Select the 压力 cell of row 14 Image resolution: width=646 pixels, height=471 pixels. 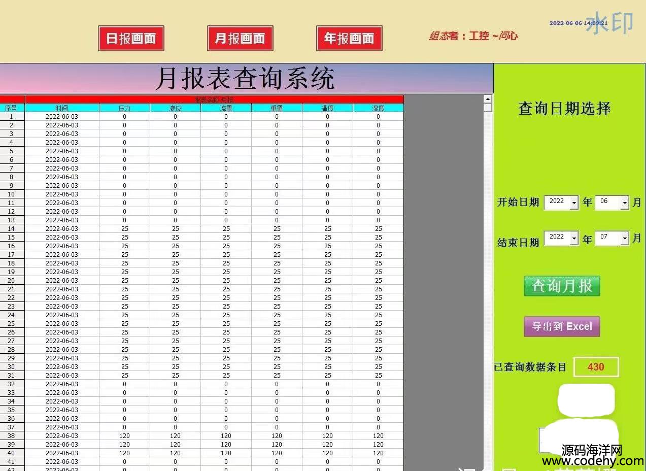pos(125,229)
